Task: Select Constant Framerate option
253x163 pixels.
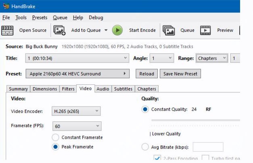Action: coord(56,138)
